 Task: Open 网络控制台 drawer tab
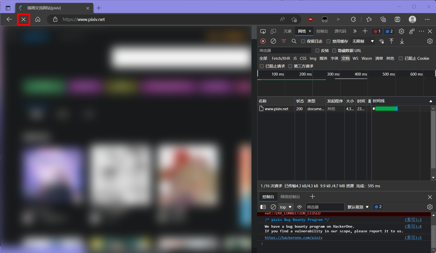point(290,197)
